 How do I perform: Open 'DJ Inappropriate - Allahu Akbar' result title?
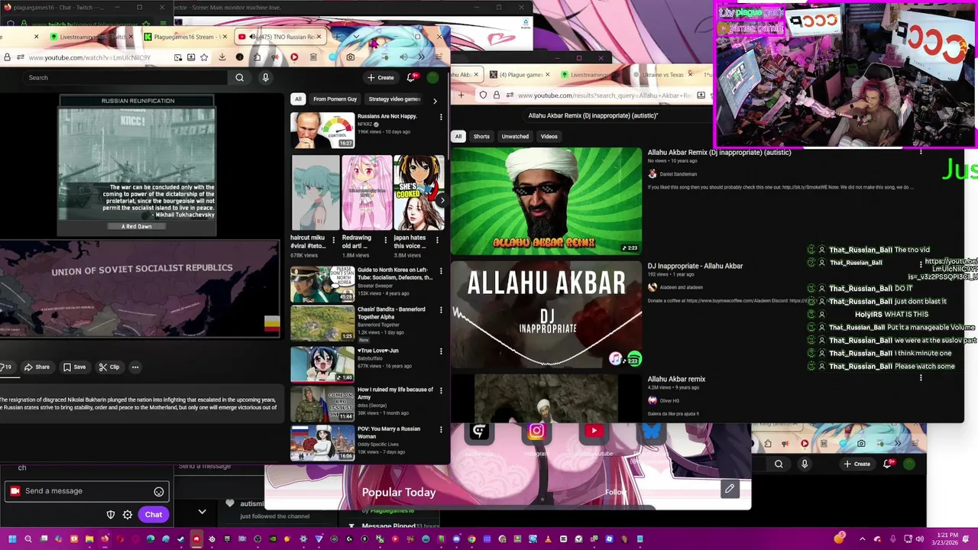[695, 266]
